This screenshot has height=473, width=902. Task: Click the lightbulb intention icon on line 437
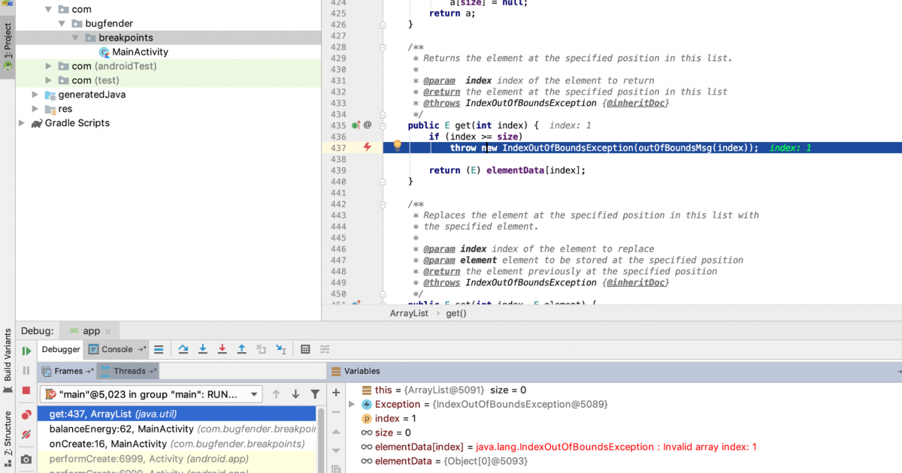[x=398, y=146]
